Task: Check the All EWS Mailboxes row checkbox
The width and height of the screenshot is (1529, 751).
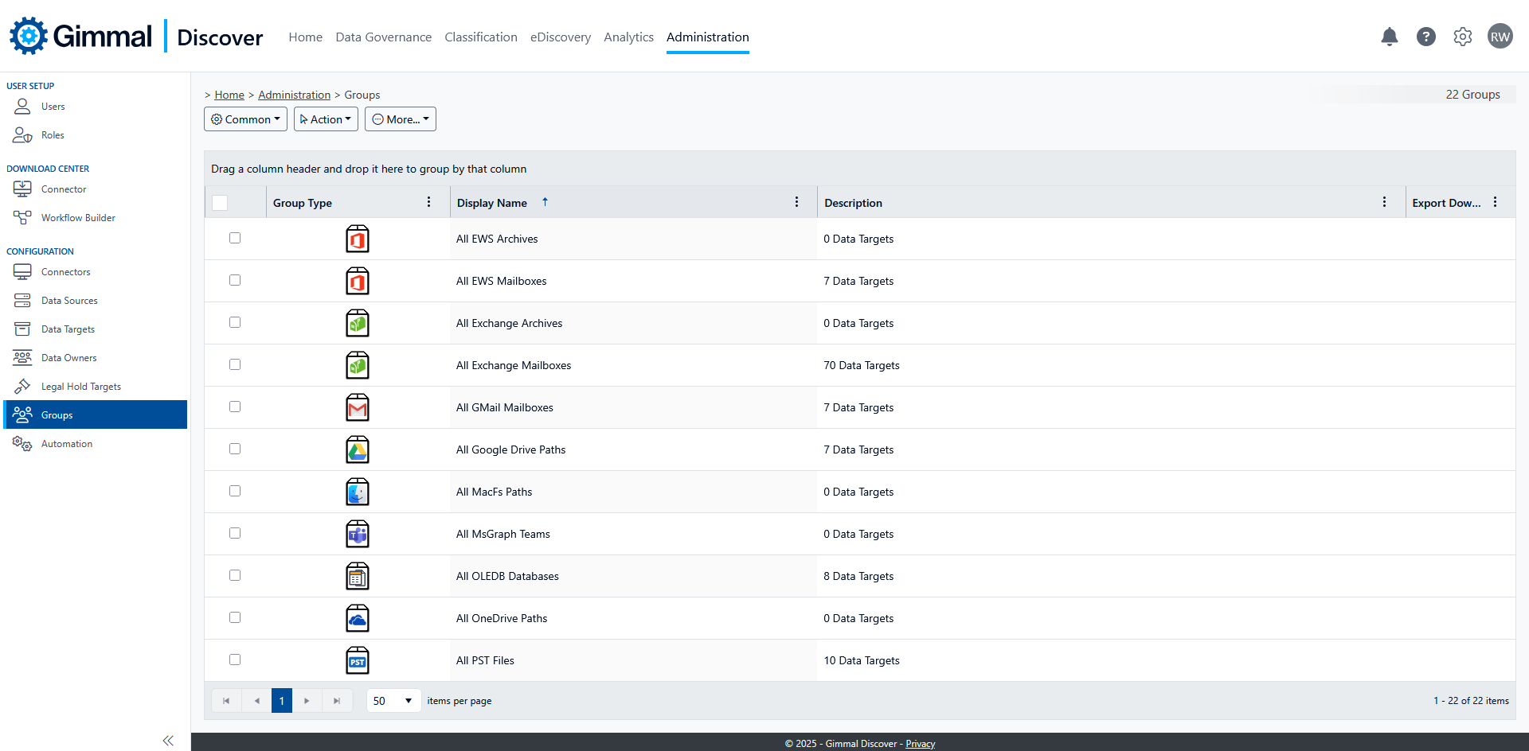Action: tap(234, 280)
